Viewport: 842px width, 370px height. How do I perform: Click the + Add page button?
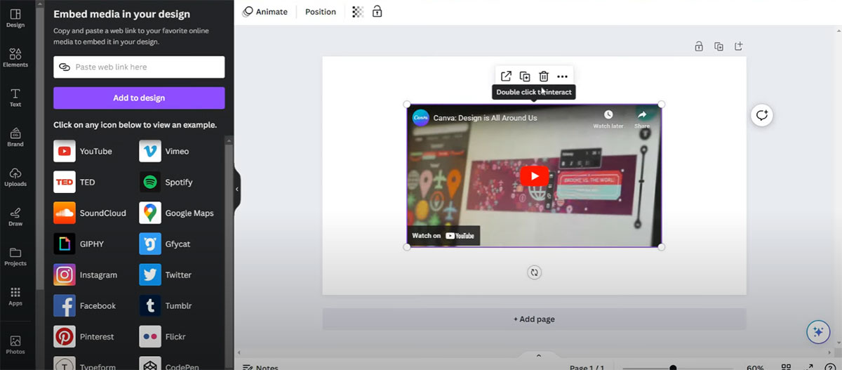[534, 319]
